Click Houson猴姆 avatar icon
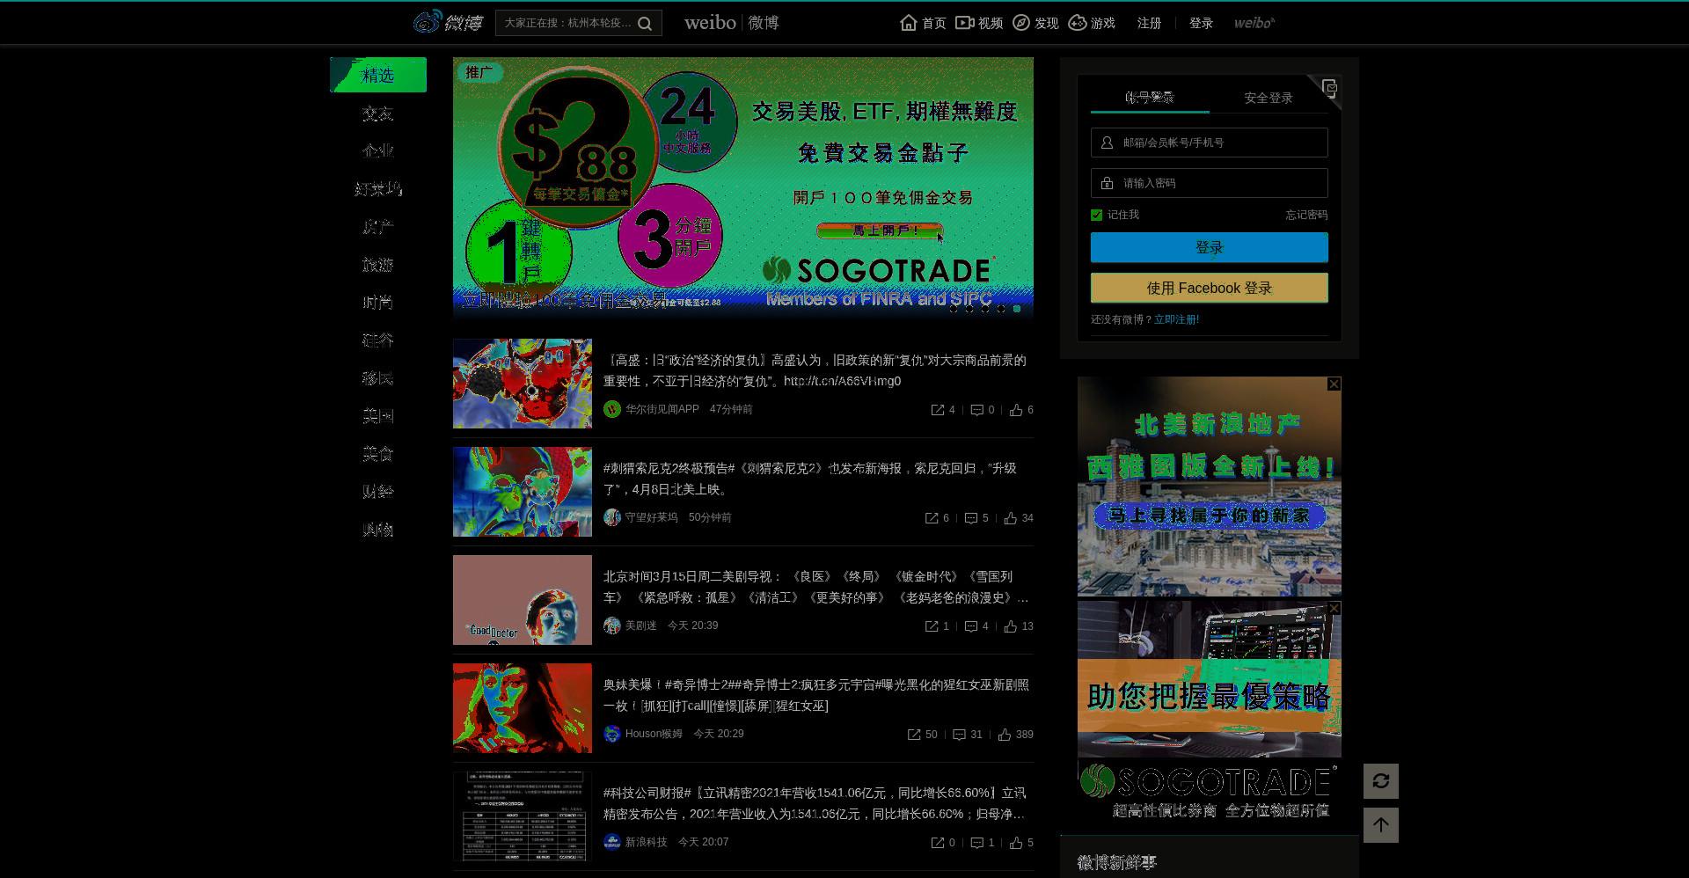This screenshot has width=1689, height=878. tap(612, 734)
